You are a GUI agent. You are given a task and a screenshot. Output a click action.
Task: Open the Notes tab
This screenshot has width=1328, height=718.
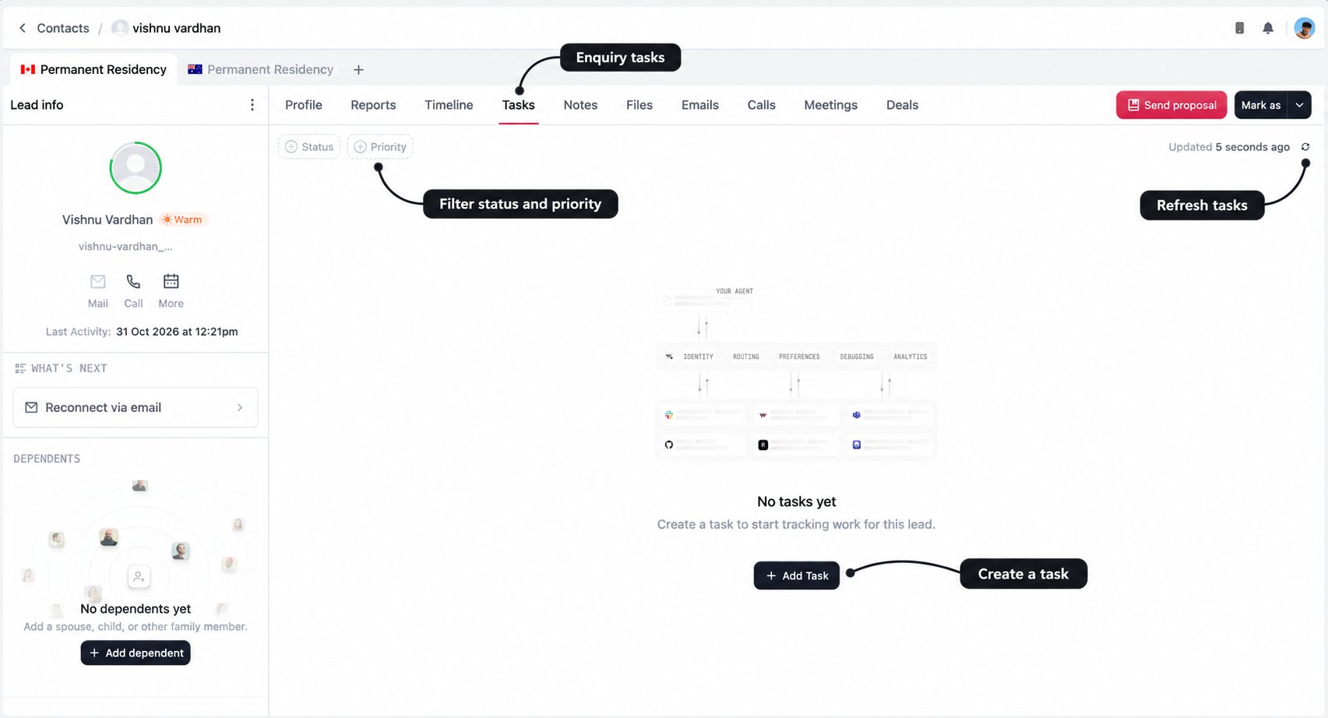(x=580, y=105)
